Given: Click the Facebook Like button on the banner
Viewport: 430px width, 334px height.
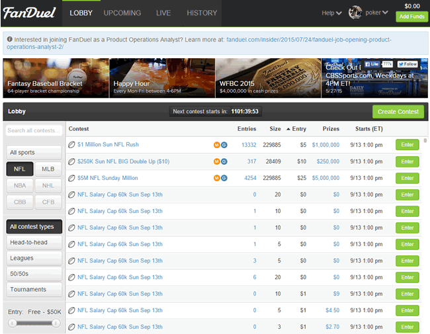Looking at the screenshot, I should pyautogui.click(x=372, y=64).
